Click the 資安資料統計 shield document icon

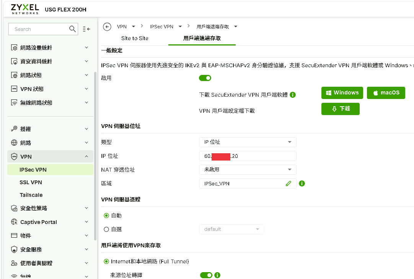click(14, 62)
